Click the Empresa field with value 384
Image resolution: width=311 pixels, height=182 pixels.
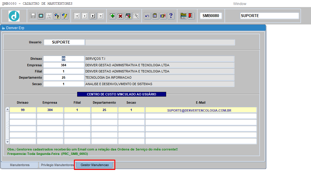[64, 65]
